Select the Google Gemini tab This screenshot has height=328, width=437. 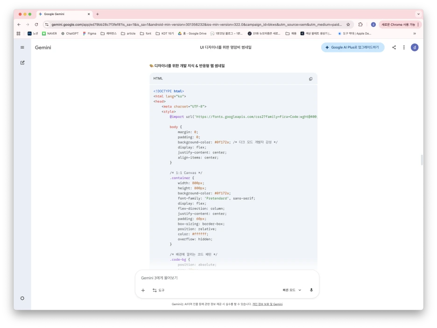(64, 14)
